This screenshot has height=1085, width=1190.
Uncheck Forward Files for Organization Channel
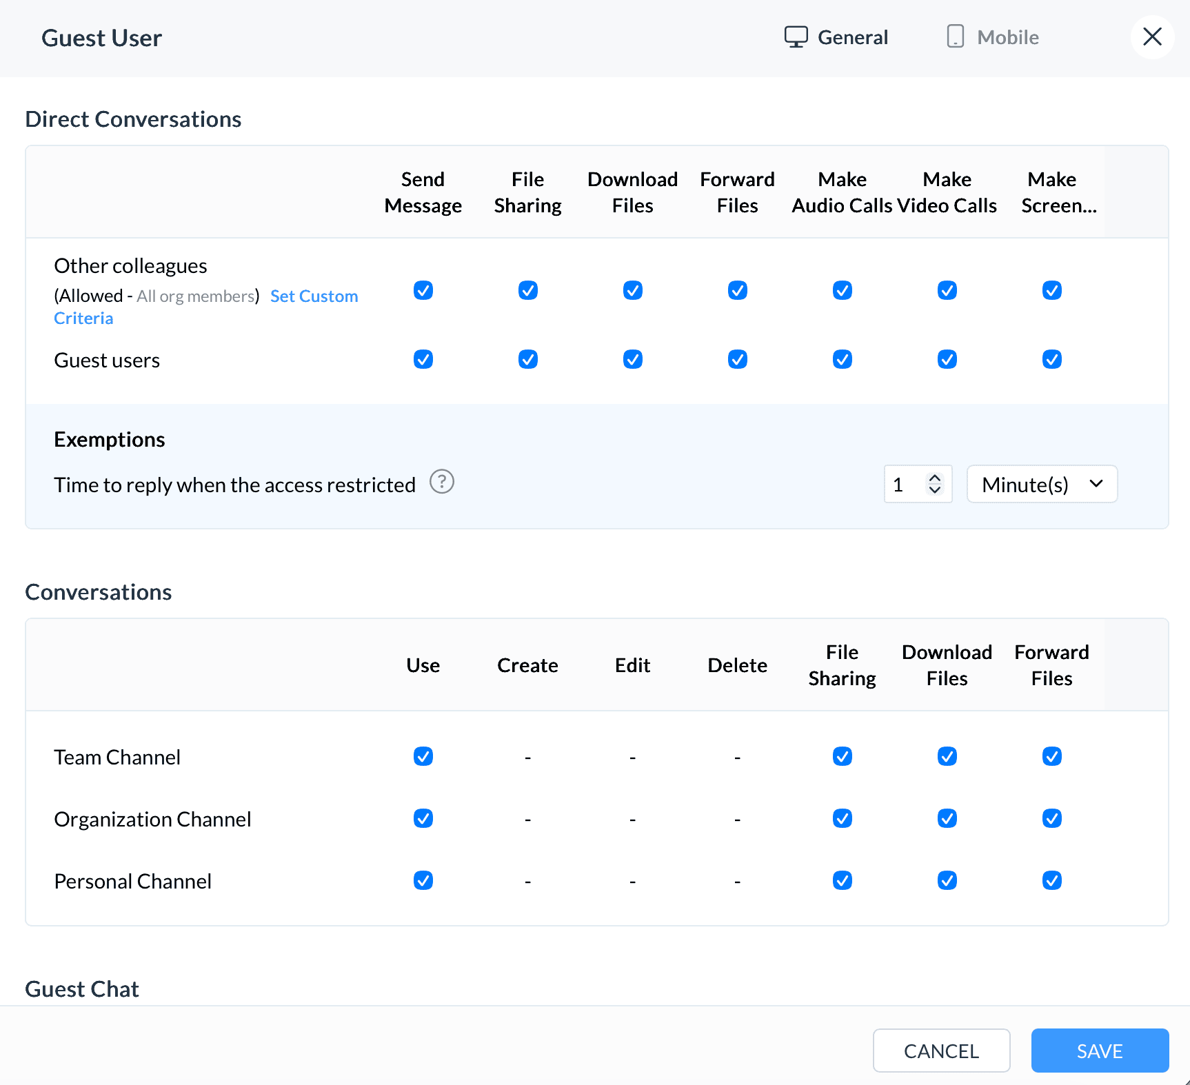point(1052,818)
